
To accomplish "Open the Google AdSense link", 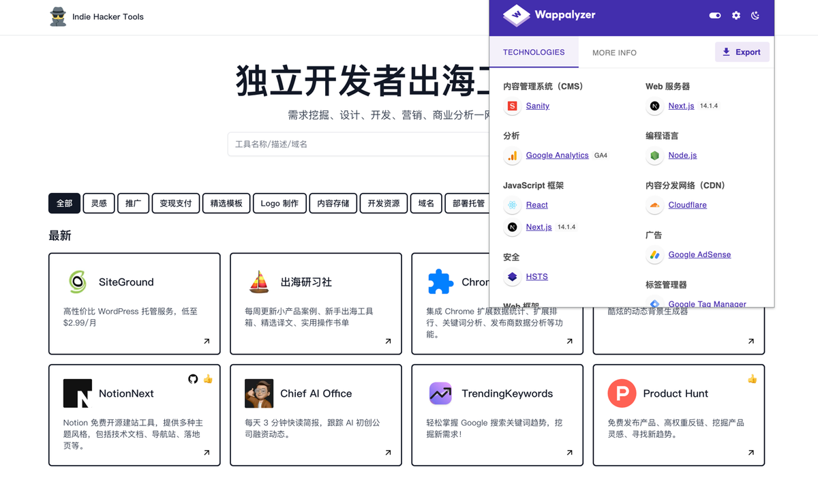I will point(699,255).
